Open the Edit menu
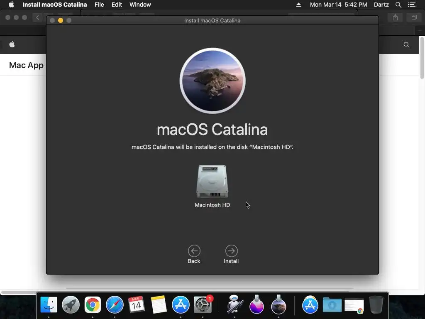 pyautogui.click(x=117, y=5)
